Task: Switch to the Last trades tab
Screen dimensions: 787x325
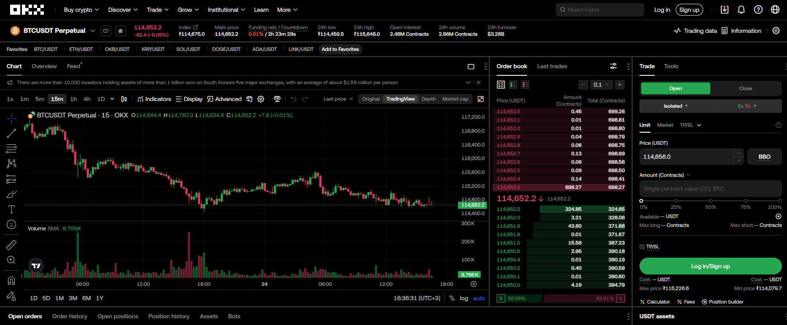Action: 552,66
